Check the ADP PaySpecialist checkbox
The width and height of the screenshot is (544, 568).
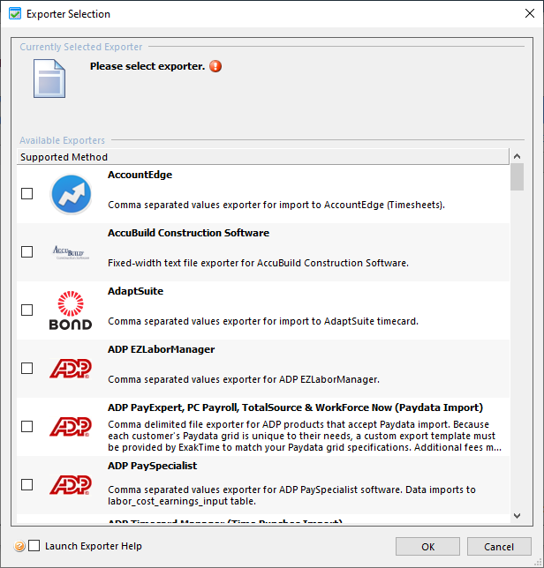pyautogui.click(x=26, y=485)
